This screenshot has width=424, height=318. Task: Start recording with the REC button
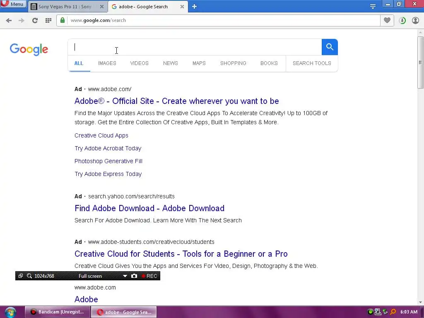tap(149, 276)
